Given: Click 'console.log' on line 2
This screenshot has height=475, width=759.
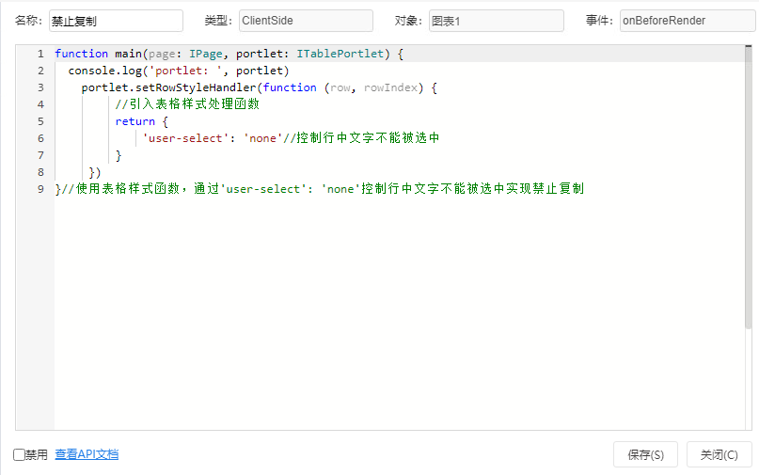Looking at the screenshot, I should pos(105,71).
